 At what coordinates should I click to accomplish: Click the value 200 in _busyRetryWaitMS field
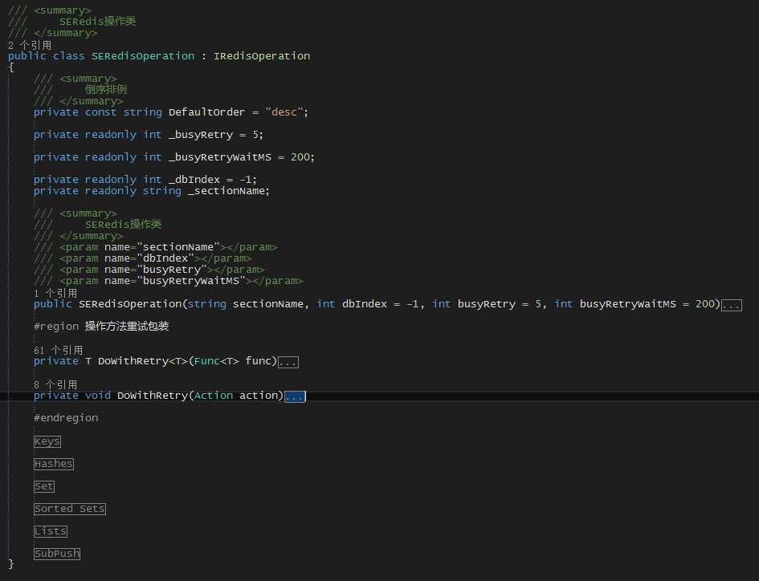[x=300, y=157]
